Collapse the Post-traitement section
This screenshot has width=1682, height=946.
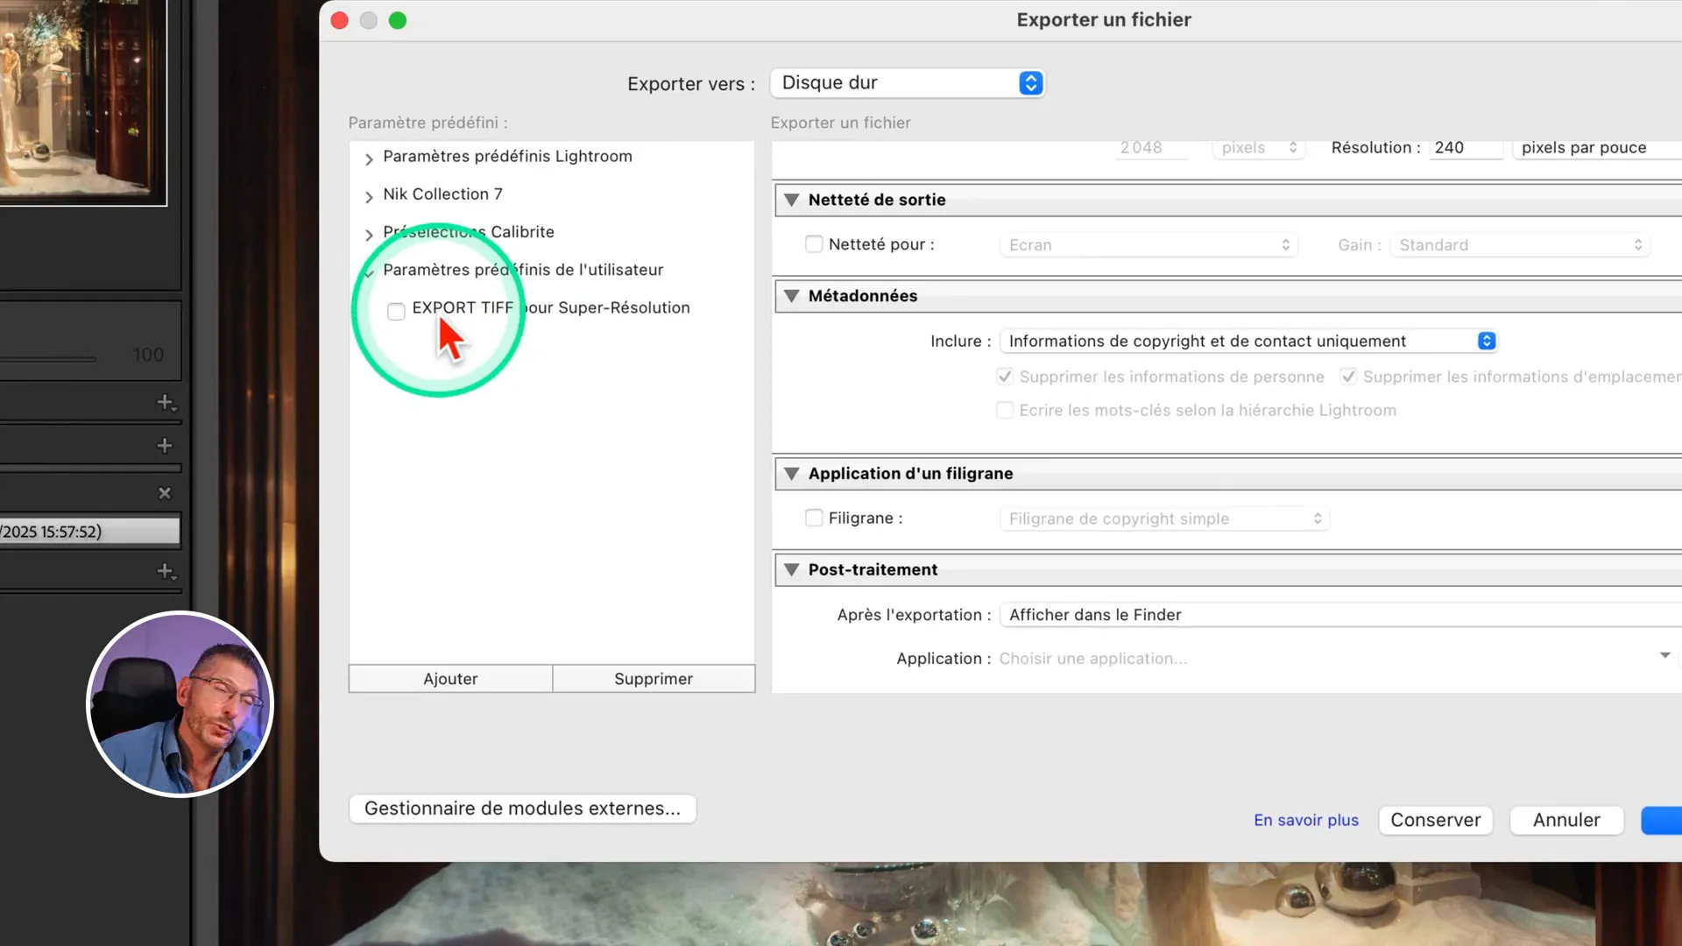(x=792, y=570)
